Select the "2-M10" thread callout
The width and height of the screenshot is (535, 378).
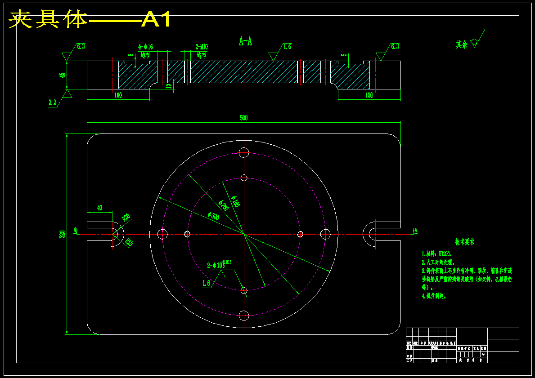pos(201,47)
